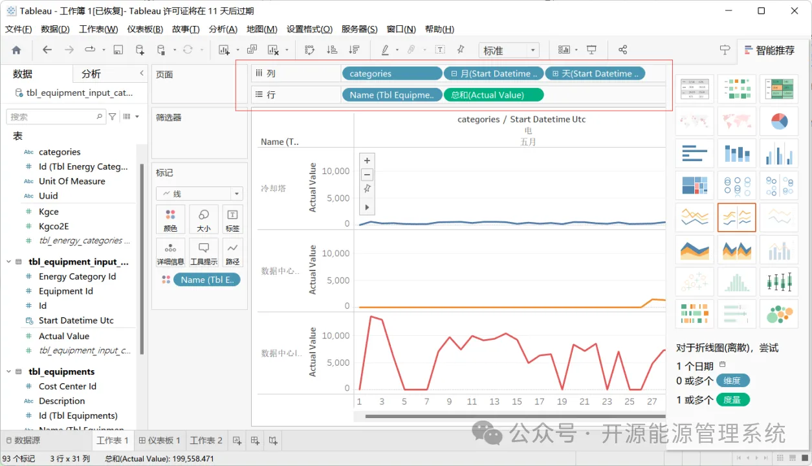Collapse the data side pane arrow
The height and width of the screenshot is (466, 812).
(x=142, y=73)
